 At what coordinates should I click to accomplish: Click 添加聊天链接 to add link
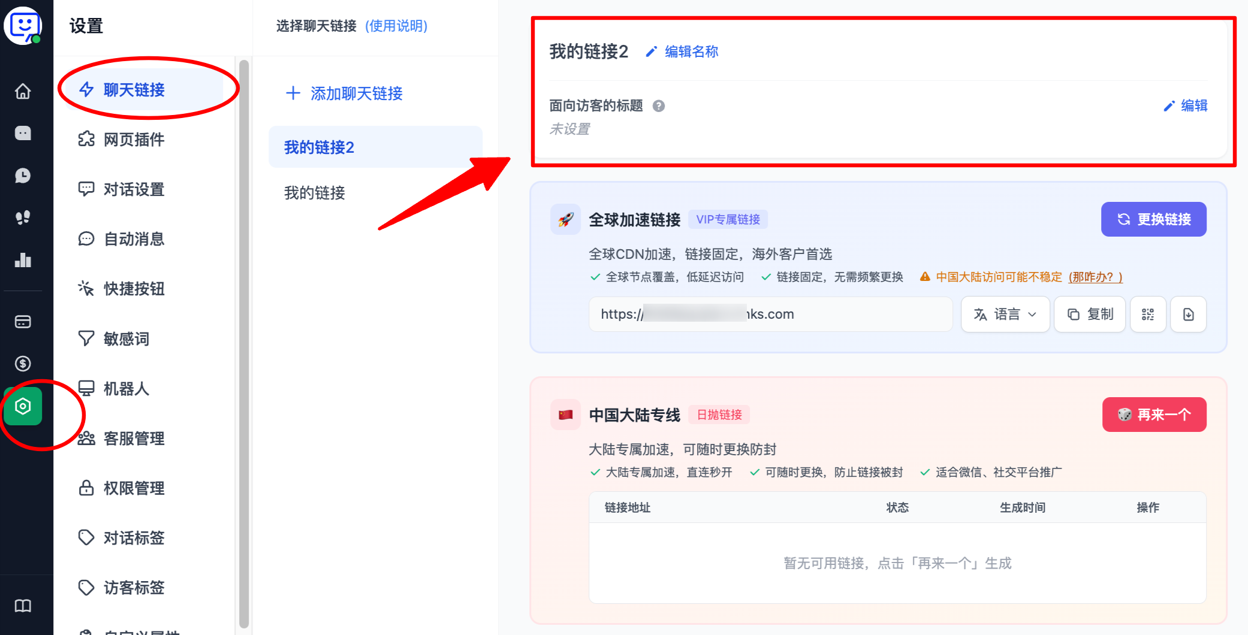point(344,93)
